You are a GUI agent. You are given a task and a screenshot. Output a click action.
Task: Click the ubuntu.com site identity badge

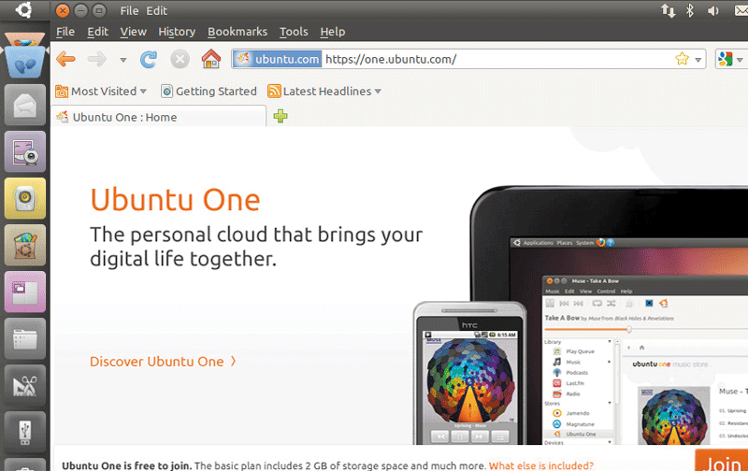tap(278, 59)
